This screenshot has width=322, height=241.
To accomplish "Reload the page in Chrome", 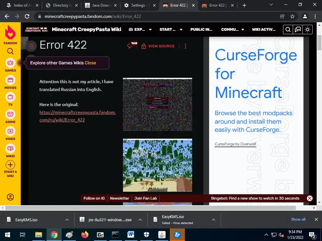I will point(27,16).
